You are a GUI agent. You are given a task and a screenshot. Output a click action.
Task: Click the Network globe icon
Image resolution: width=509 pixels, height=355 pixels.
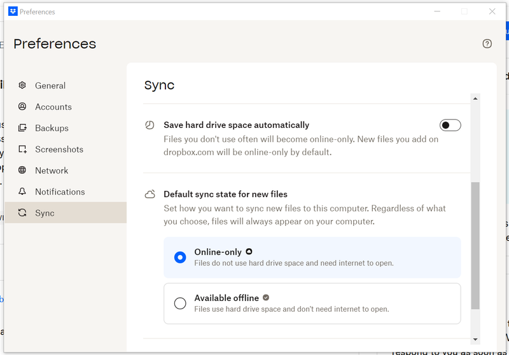(22, 171)
